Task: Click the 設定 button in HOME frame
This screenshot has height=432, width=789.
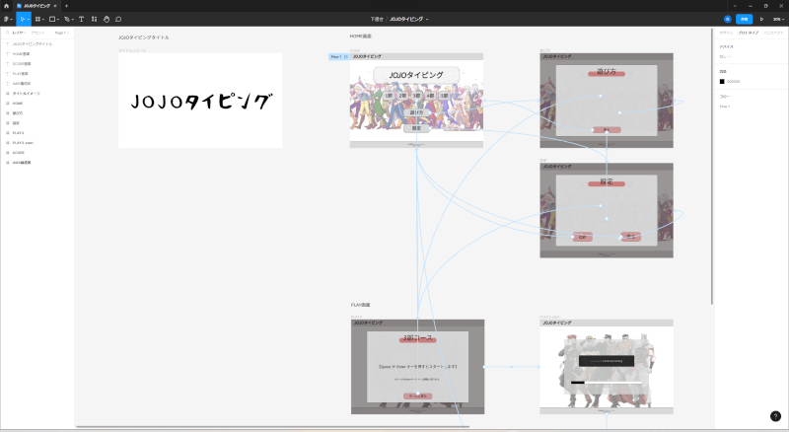Action: pos(416,128)
